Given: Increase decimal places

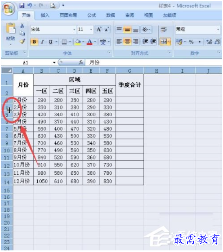Looking at the screenshot, I should coord(209,42).
